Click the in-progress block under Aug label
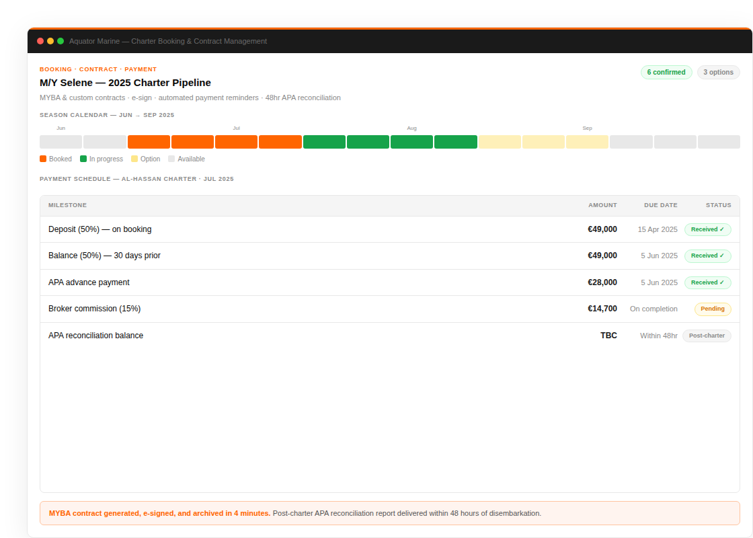The height and width of the screenshot is (538, 753). [411, 142]
